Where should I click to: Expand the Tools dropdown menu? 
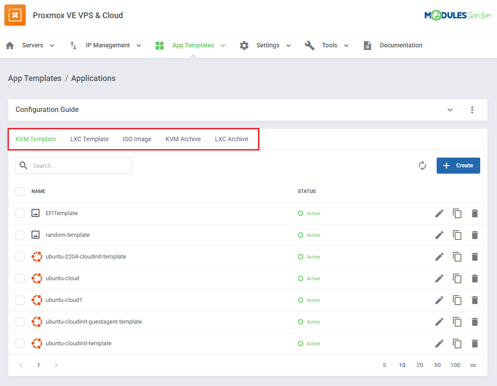(346, 46)
